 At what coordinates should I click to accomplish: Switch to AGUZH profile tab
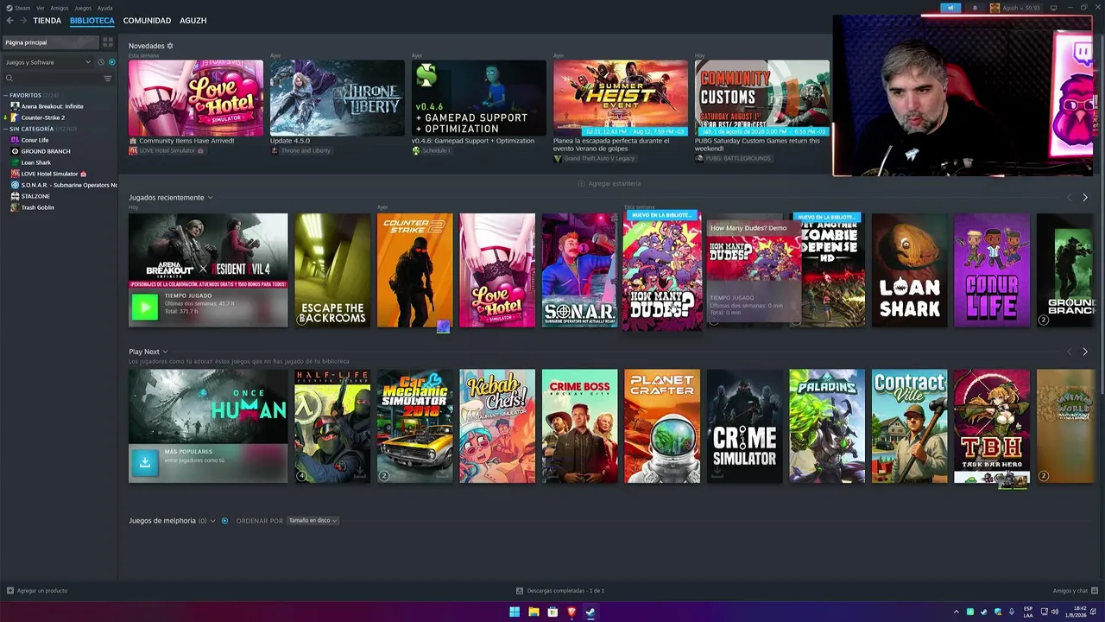pos(193,20)
